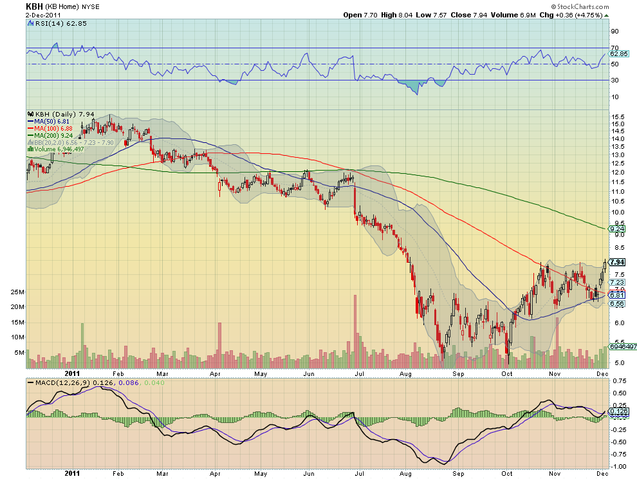Click the -1.00 label on MACD axis

[x=618, y=466]
